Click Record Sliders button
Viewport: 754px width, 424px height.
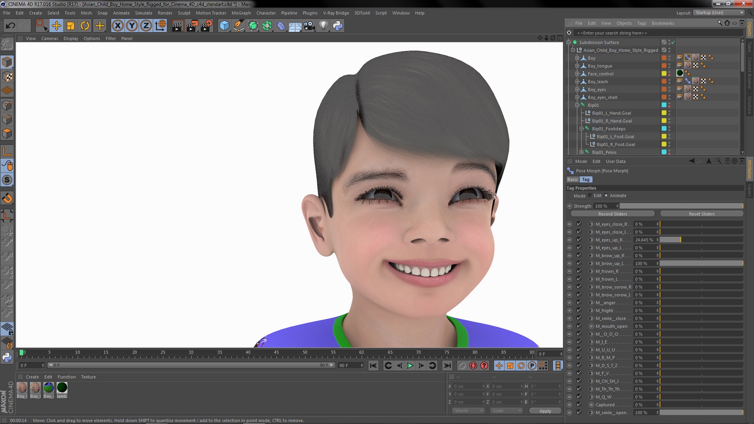[613, 214]
